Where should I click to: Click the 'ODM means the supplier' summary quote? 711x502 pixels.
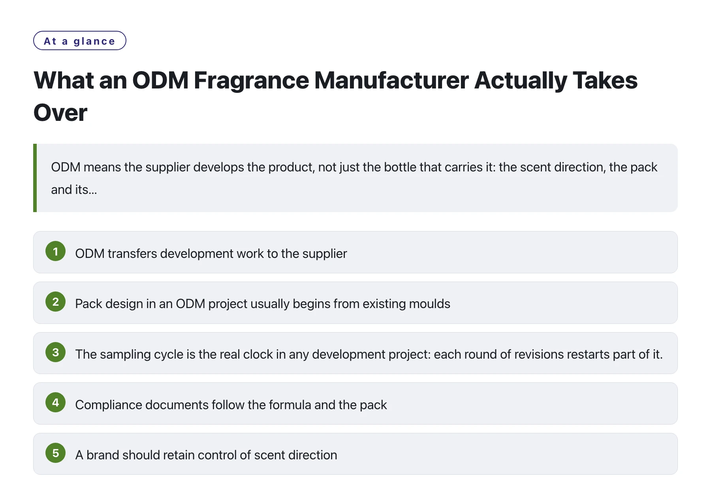click(x=355, y=178)
